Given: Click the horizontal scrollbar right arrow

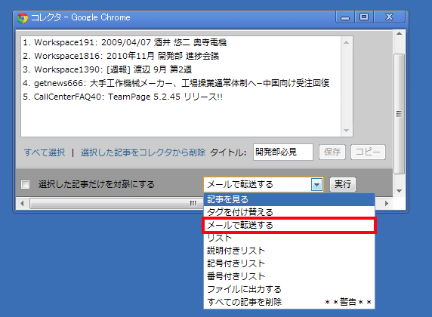Looking at the screenshot, I should [387, 204].
